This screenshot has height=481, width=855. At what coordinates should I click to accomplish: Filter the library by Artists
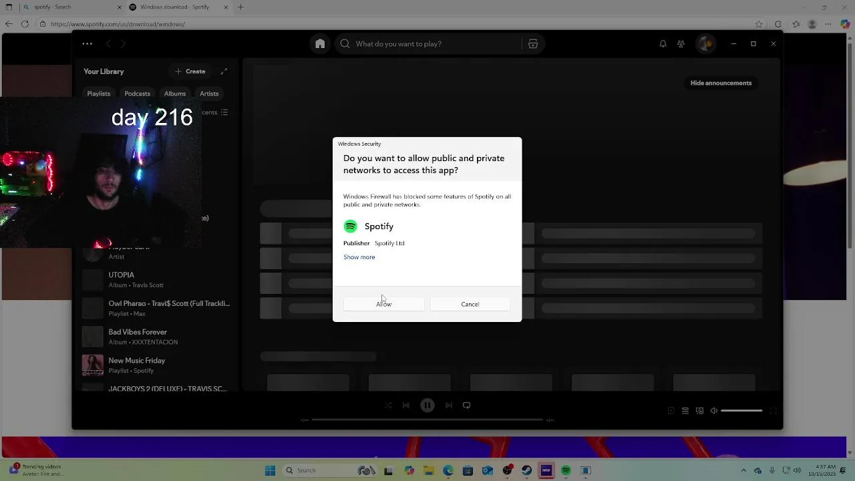point(209,94)
